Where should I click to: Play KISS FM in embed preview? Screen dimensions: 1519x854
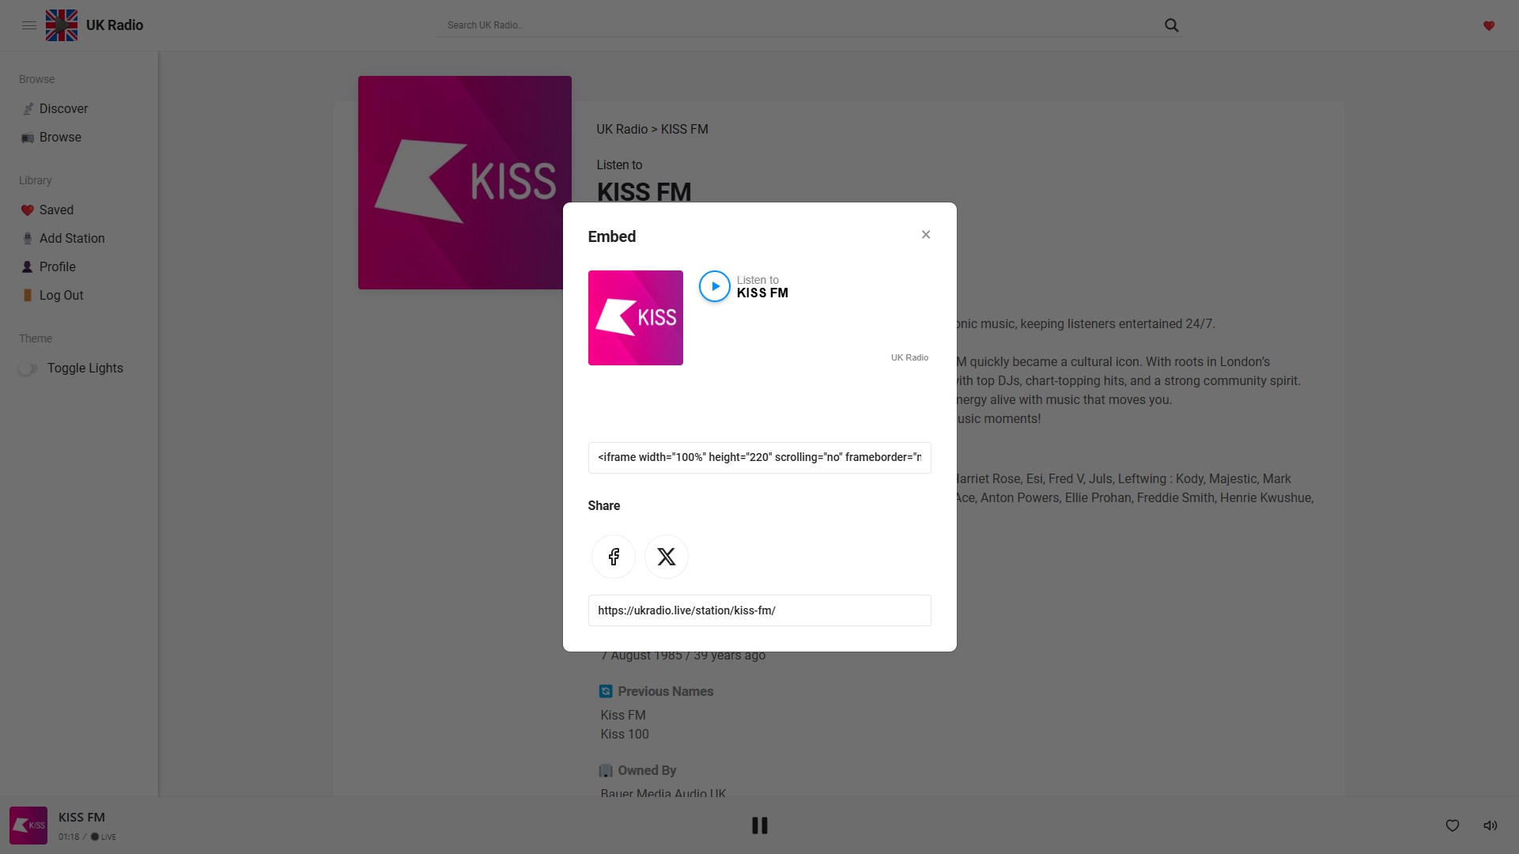click(714, 286)
